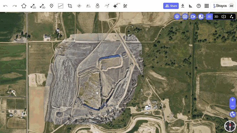Open the AI sparkle tool marked BETA

click(116, 6)
